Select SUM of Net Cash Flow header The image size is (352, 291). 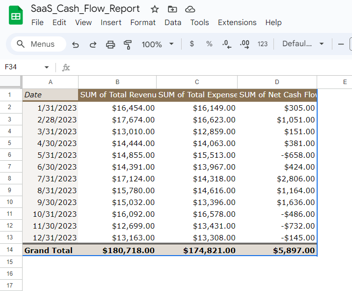click(x=277, y=95)
